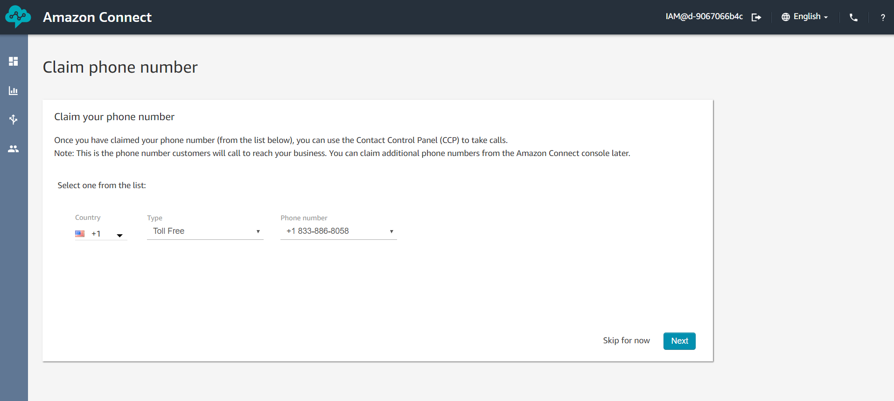
Task: Click Skip for now link
Action: click(626, 340)
